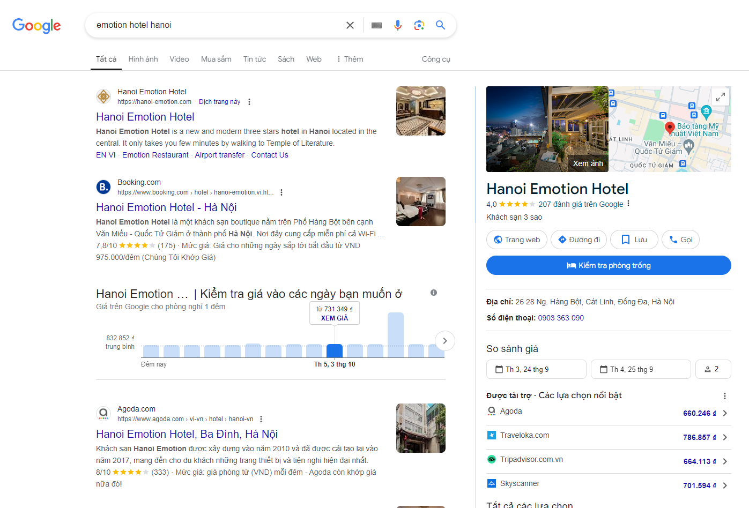The width and height of the screenshot is (749, 508).
Task: Open check-out date Th 4, 25 thg 9
Action: click(641, 369)
